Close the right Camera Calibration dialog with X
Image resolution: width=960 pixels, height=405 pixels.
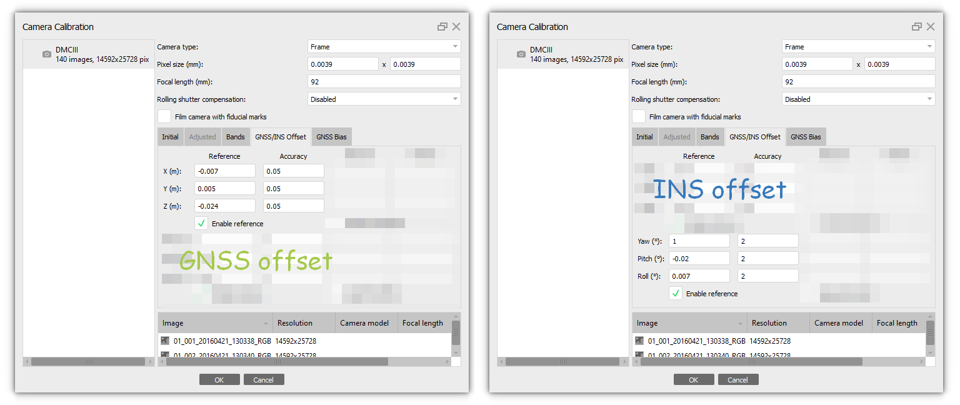931,27
